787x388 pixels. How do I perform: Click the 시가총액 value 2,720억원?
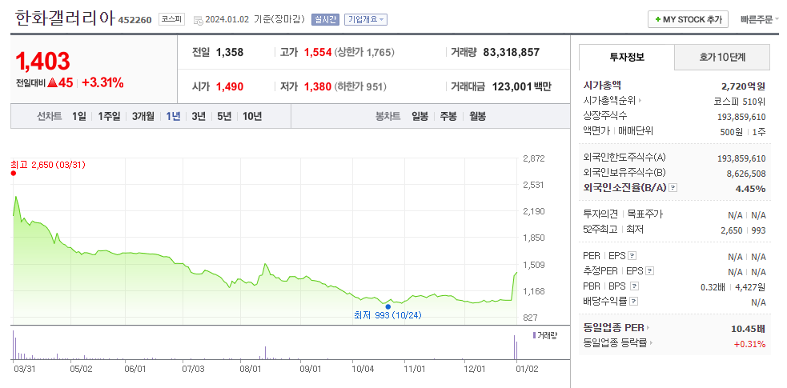pyautogui.click(x=743, y=86)
